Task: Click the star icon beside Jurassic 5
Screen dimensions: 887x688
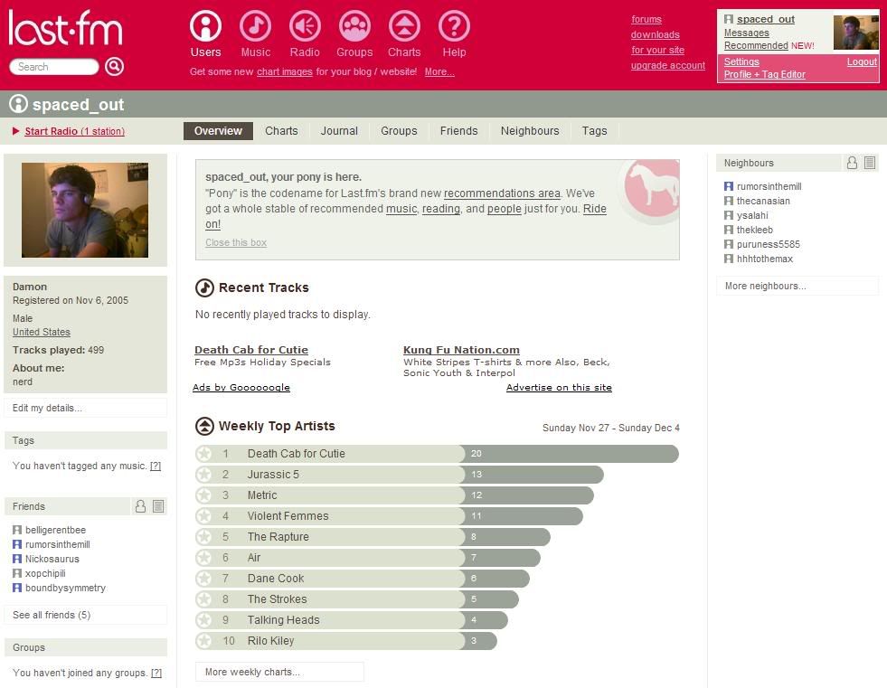Action: pyautogui.click(x=203, y=474)
